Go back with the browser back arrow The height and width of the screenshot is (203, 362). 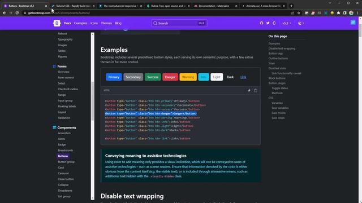(x=5, y=13)
